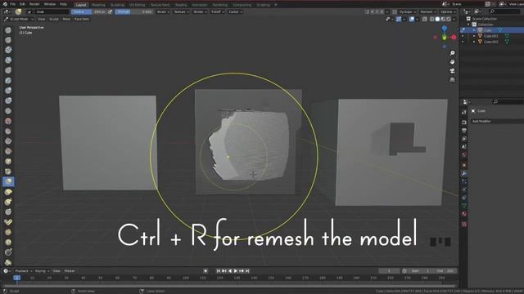Switch perspective/orthographic with grid icon
Viewport: 524px width, 294px height.
[452, 80]
